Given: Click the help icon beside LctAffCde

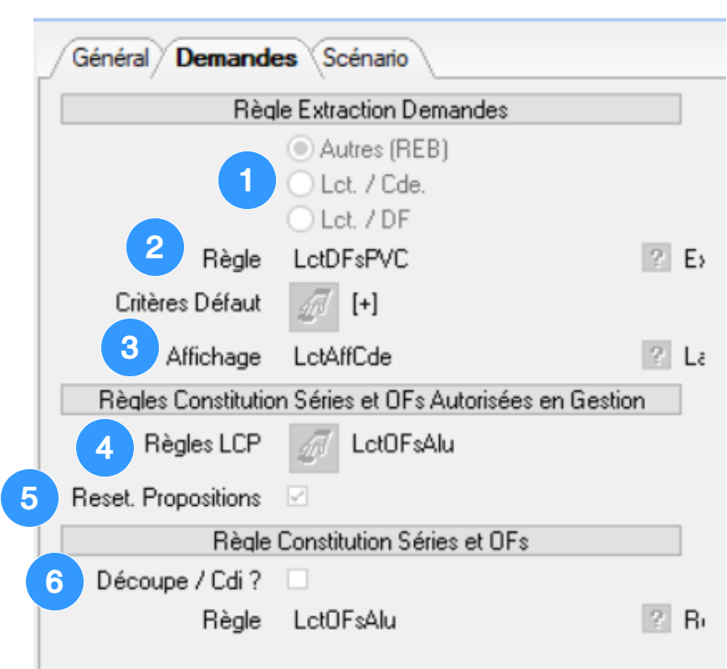Looking at the screenshot, I should (x=657, y=357).
